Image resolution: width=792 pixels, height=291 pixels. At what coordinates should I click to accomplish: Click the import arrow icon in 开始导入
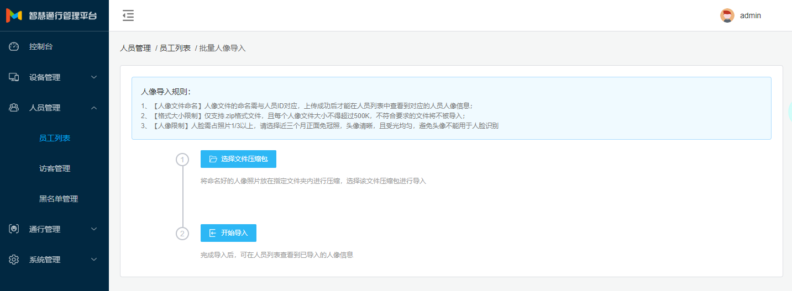(x=213, y=233)
